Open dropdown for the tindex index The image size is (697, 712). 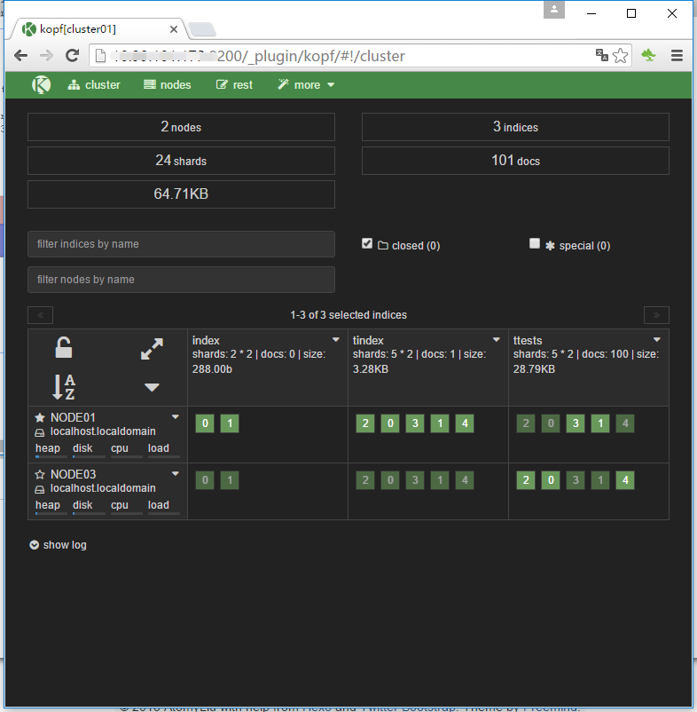pos(497,340)
